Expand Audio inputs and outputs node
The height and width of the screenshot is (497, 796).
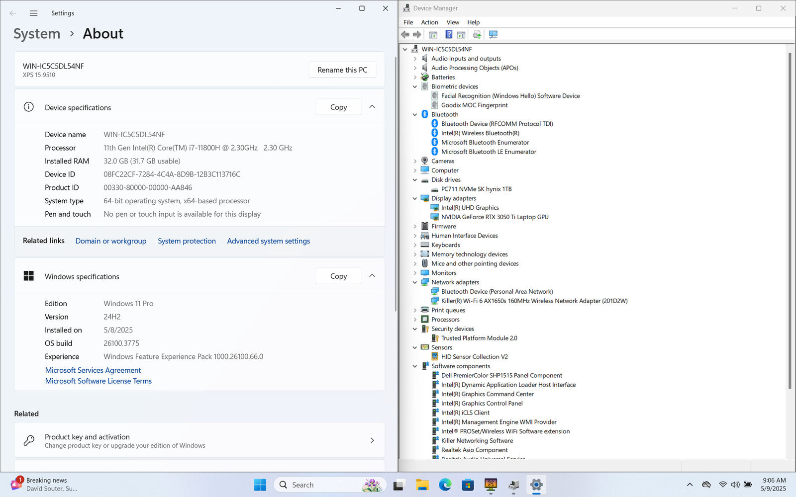(415, 59)
